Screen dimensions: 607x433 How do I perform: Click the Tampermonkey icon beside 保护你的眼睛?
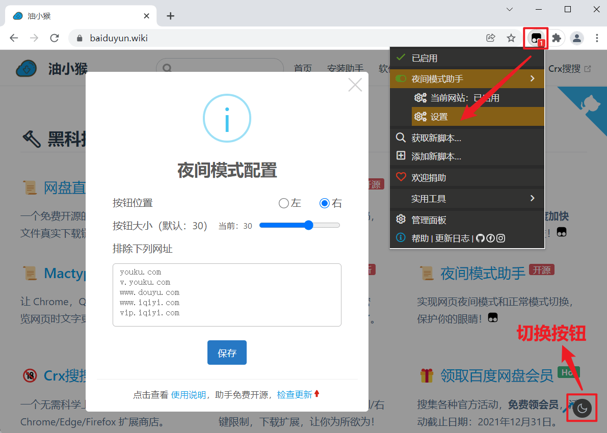493,318
